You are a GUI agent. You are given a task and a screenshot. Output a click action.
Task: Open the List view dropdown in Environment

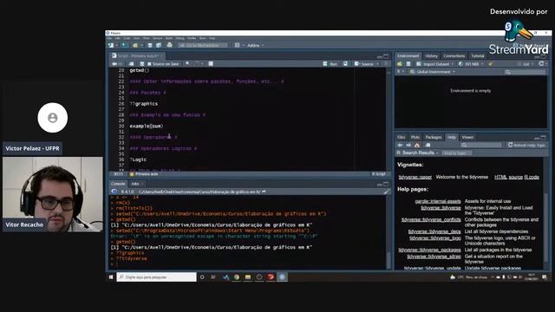tap(526, 64)
